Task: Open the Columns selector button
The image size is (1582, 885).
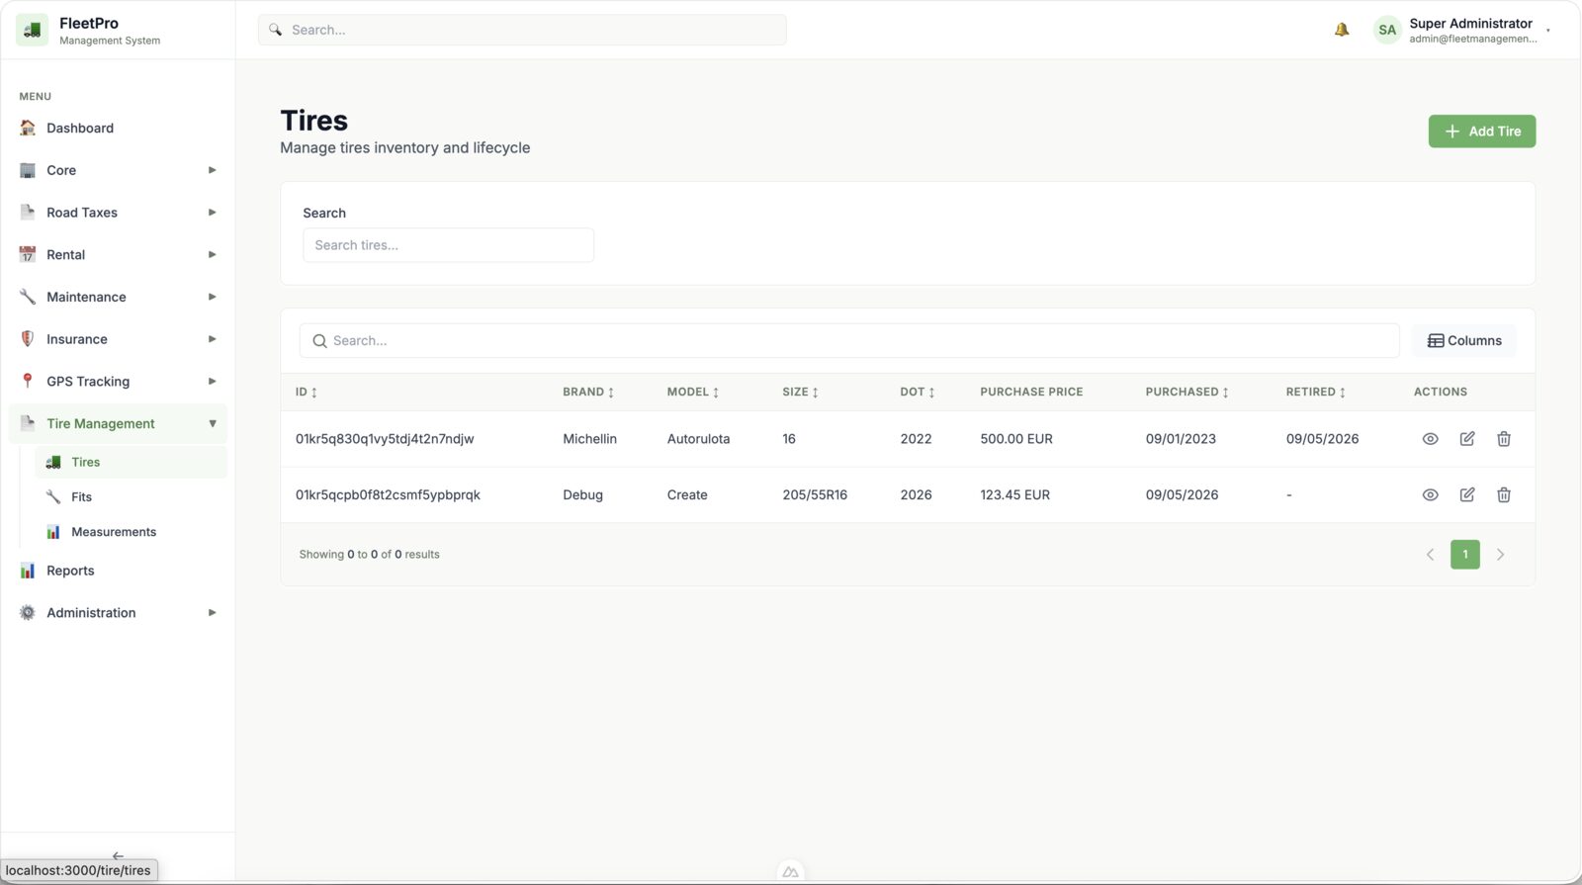Action: (1464, 341)
